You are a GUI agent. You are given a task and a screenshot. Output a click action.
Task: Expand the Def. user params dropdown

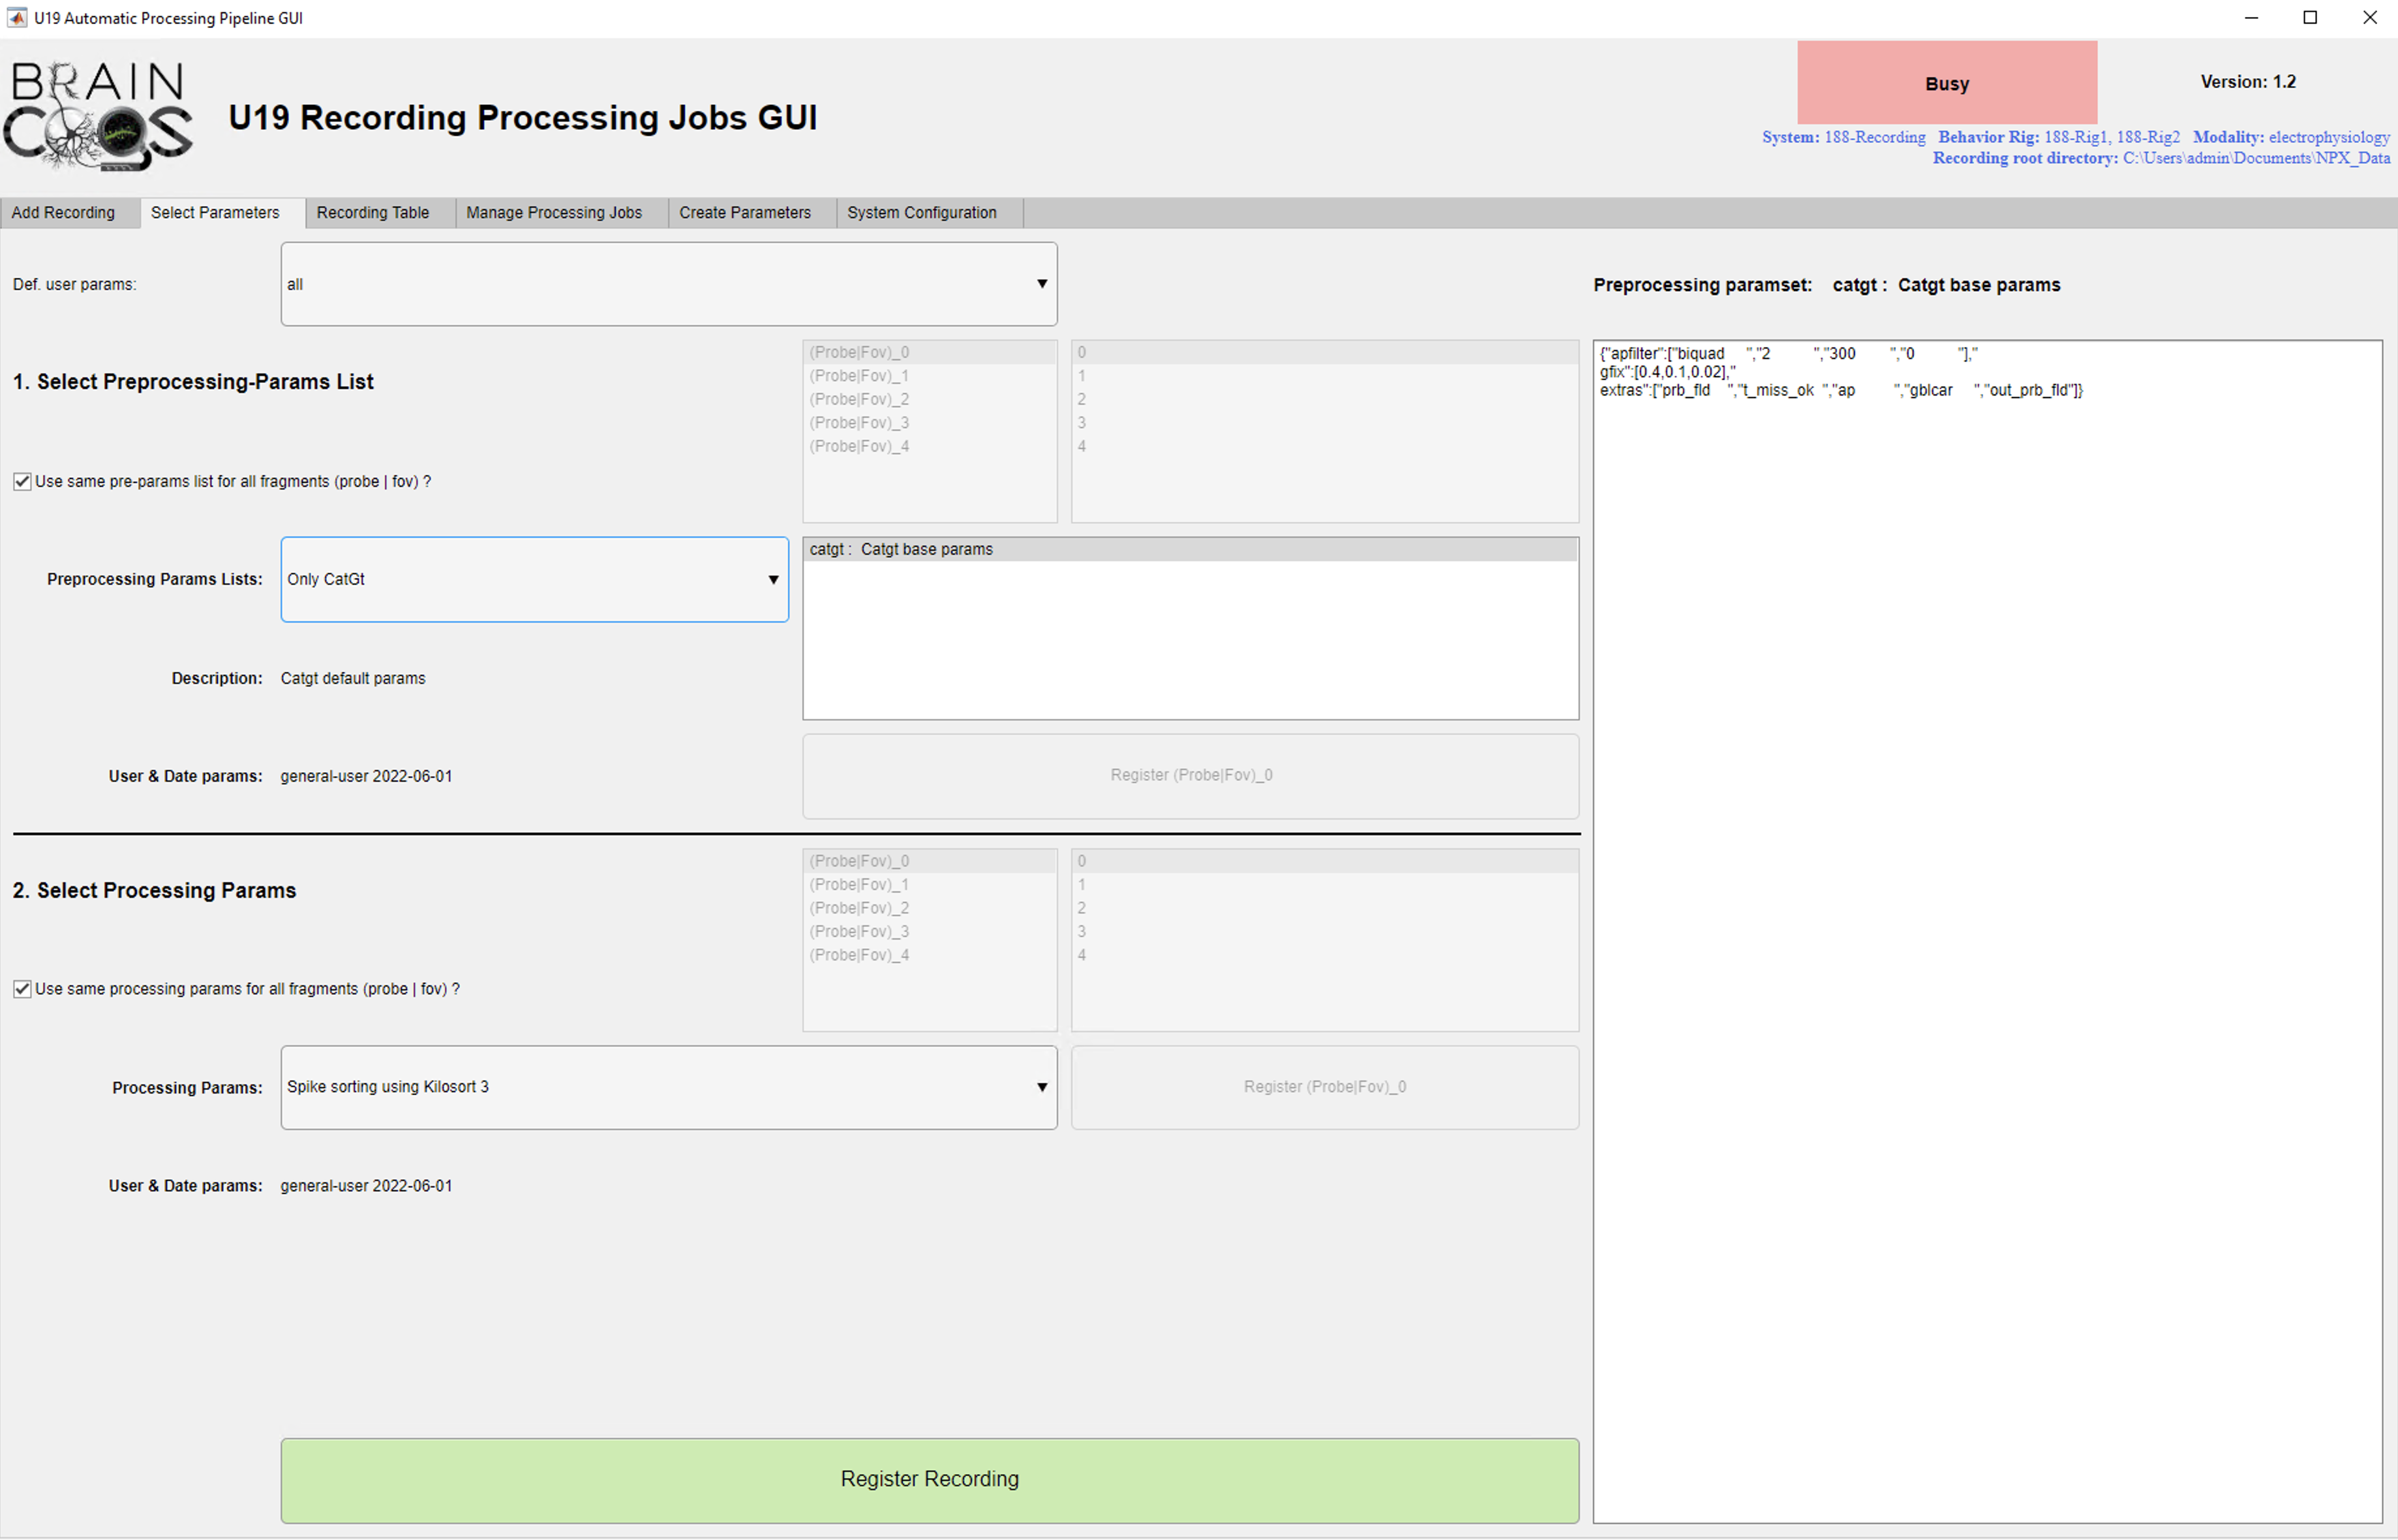pyautogui.click(x=669, y=284)
